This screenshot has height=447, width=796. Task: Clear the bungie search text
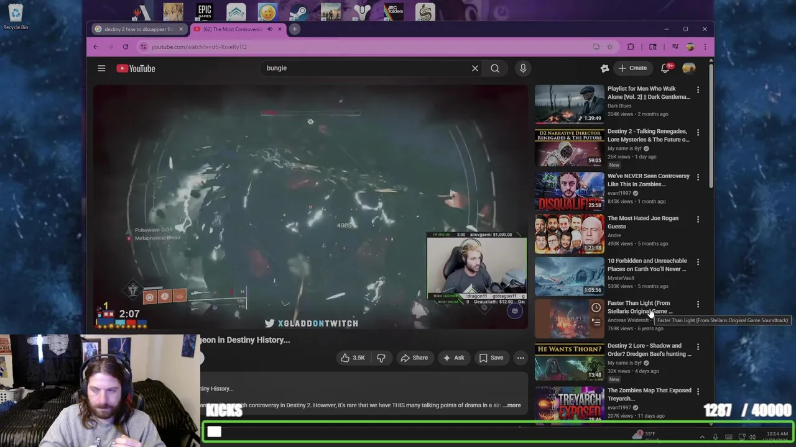click(x=475, y=68)
